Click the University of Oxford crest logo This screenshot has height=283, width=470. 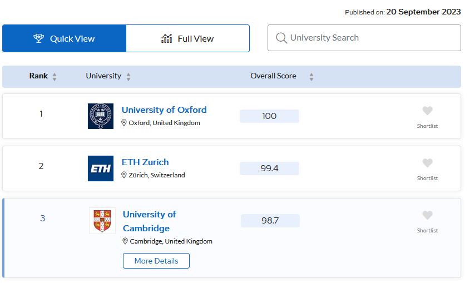(x=100, y=116)
